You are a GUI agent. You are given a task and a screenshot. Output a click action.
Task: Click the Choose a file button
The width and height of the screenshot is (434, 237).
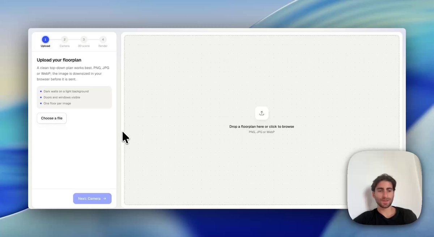[52, 118]
